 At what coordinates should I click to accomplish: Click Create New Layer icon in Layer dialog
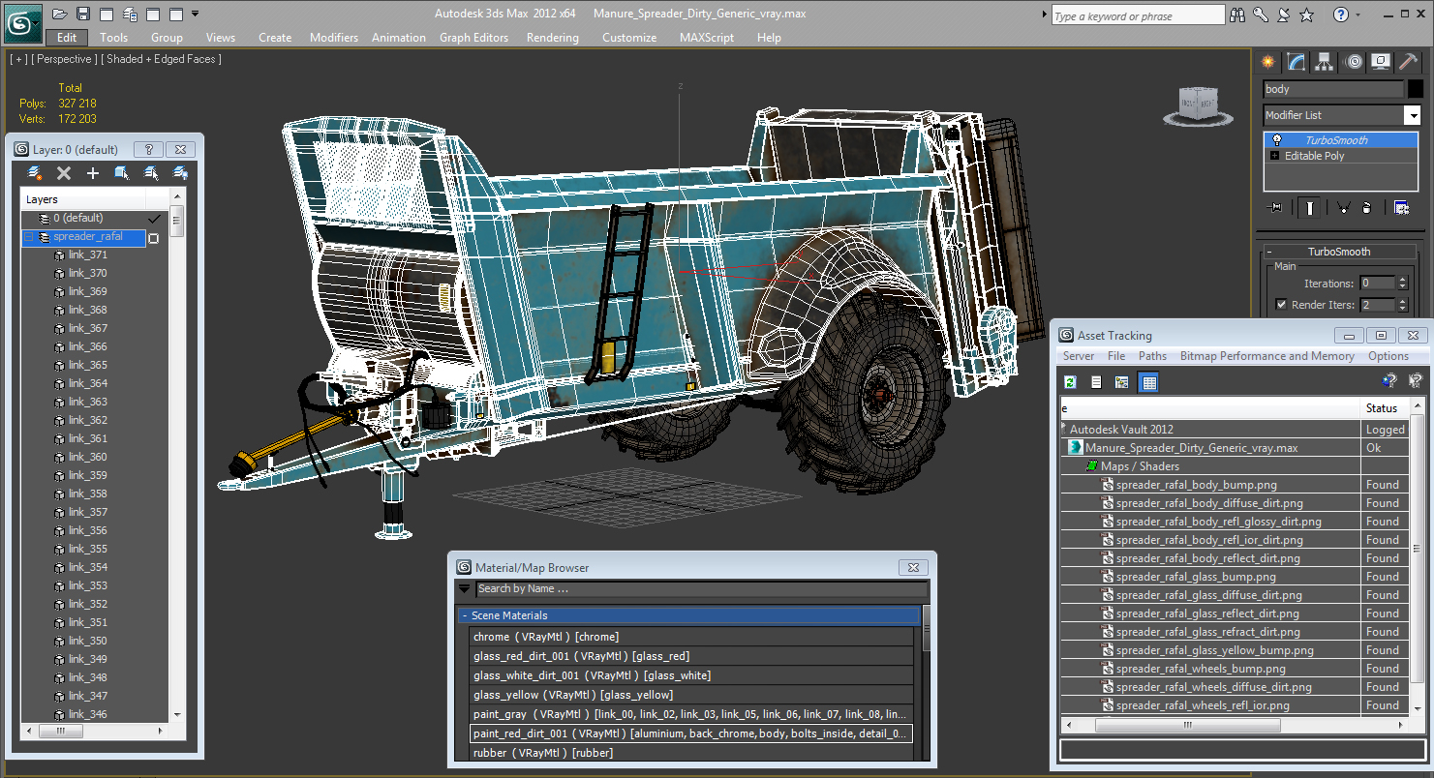tap(35, 173)
